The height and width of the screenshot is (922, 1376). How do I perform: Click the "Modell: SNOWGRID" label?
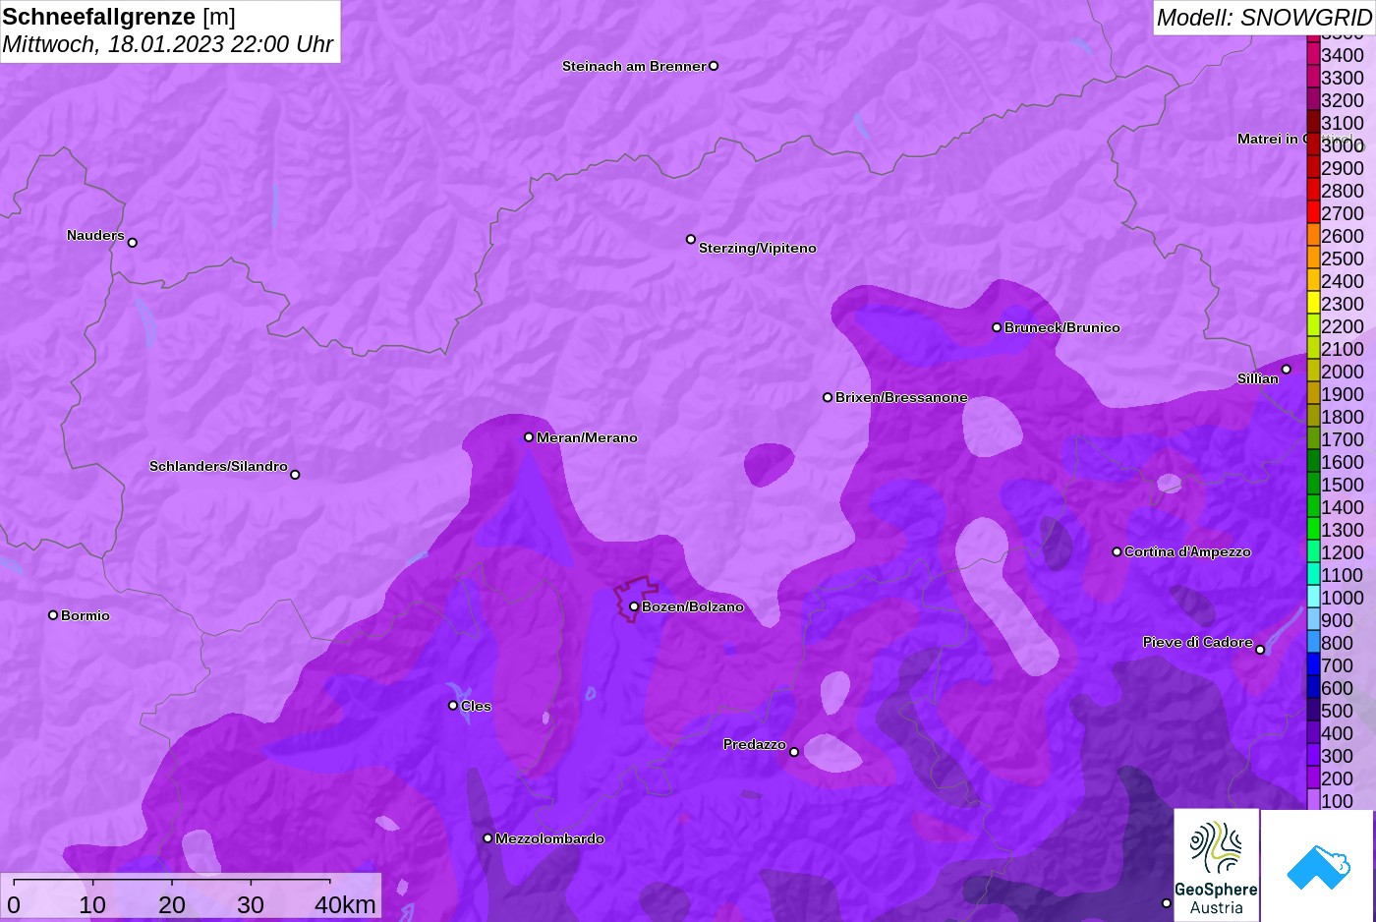coord(1264,18)
